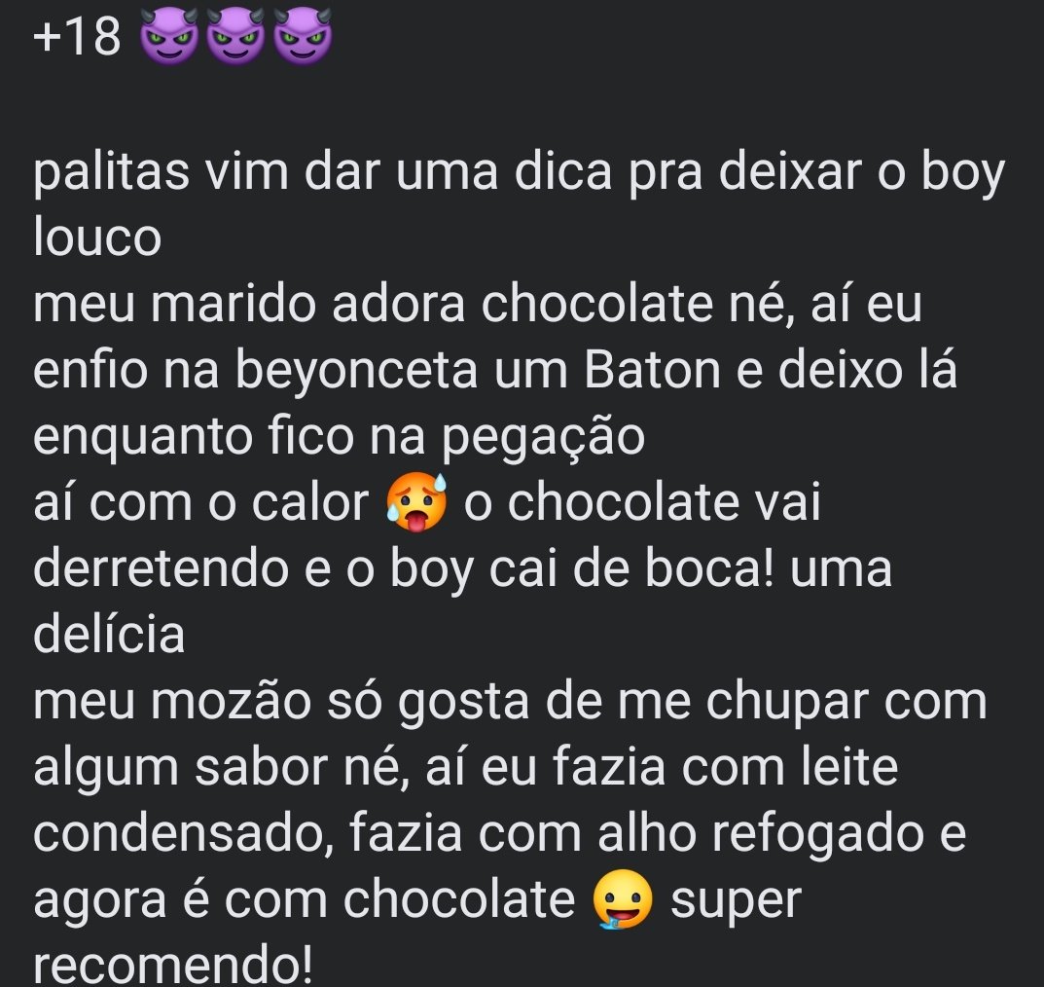Click the last purple devil emoji
Image resolution: width=1044 pixels, height=987 pixels.
pyautogui.click(x=303, y=35)
